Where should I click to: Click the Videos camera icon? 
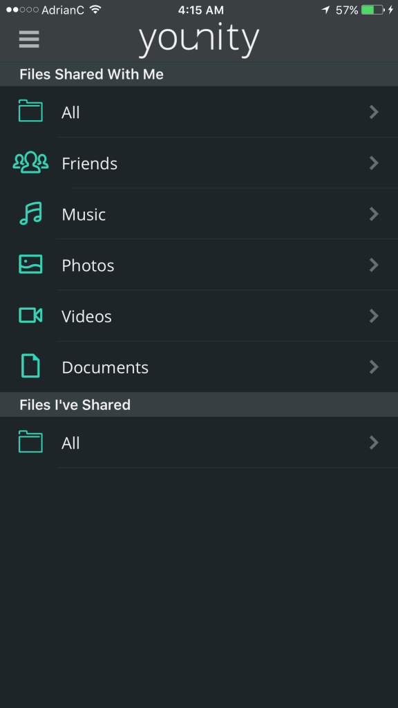(30, 315)
